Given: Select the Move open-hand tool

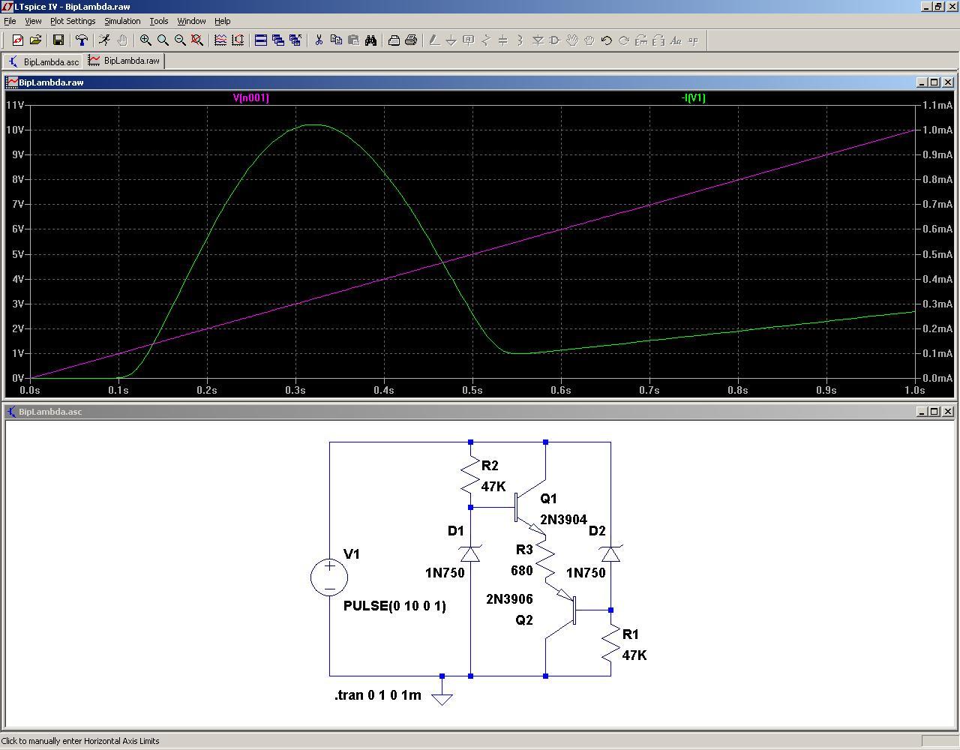Looking at the screenshot, I should [x=572, y=40].
